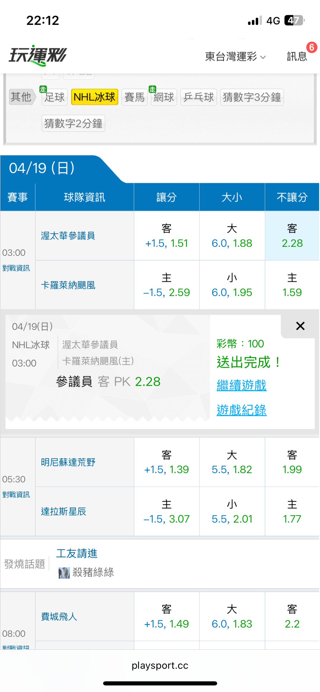Open the 網球 sport tab
Viewport: 320px width, 692px height.
(x=164, y=97)
